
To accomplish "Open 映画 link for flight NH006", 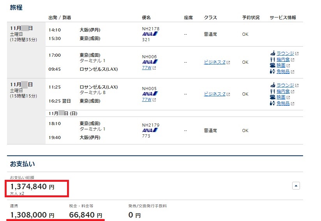I will 281,65.
